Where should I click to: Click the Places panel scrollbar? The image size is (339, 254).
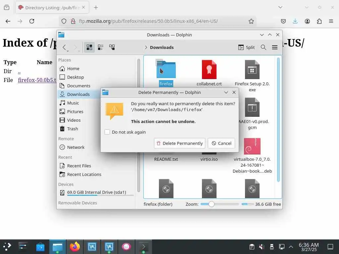click(139, 125)
